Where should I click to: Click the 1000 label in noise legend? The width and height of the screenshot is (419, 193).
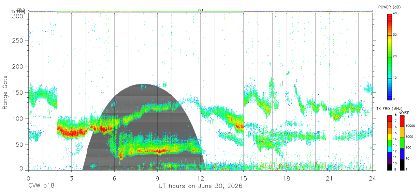409,136
